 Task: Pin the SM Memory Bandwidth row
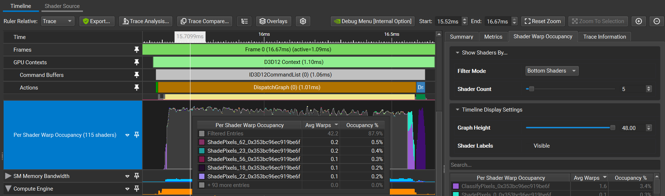tap(136, 176)
